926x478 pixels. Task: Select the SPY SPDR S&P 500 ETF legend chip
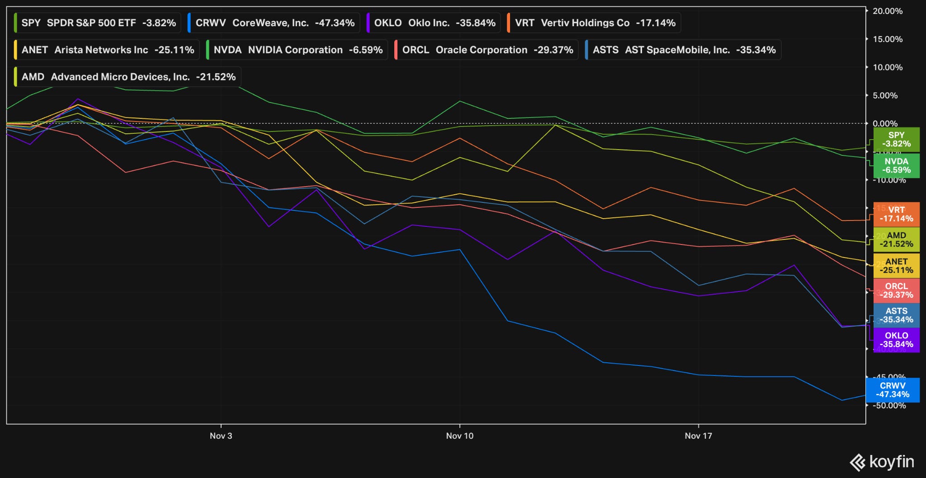pyautogui.click(x=97, y=23)
